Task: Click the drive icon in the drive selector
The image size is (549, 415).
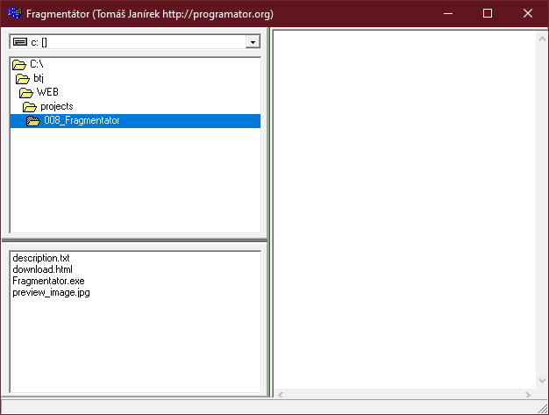Action: click(19, 42)
